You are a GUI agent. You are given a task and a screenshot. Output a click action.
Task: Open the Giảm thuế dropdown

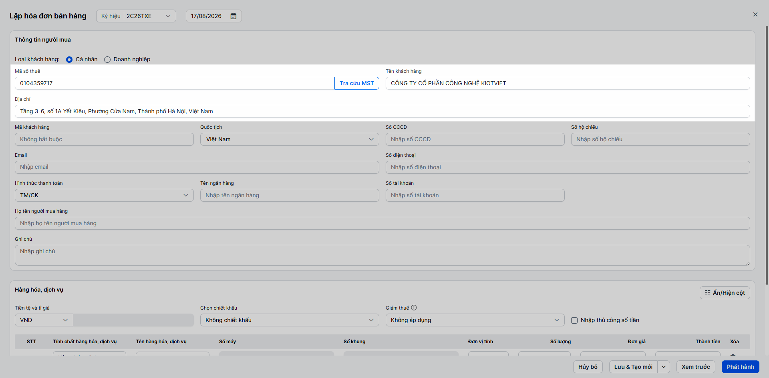pos(475,320)
